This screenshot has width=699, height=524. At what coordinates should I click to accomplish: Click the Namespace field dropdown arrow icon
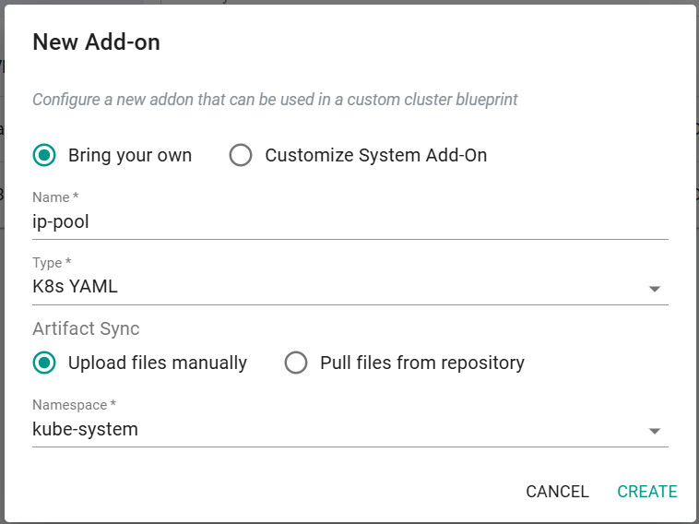click(654, 431)
